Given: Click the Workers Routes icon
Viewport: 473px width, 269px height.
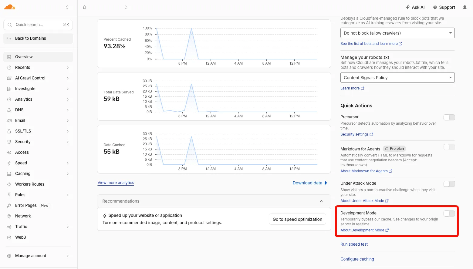Looking at the screenshot, I should coord(9,184).
